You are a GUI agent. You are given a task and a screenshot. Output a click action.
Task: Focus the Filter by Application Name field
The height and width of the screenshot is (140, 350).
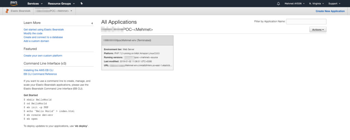pos(306,21)
